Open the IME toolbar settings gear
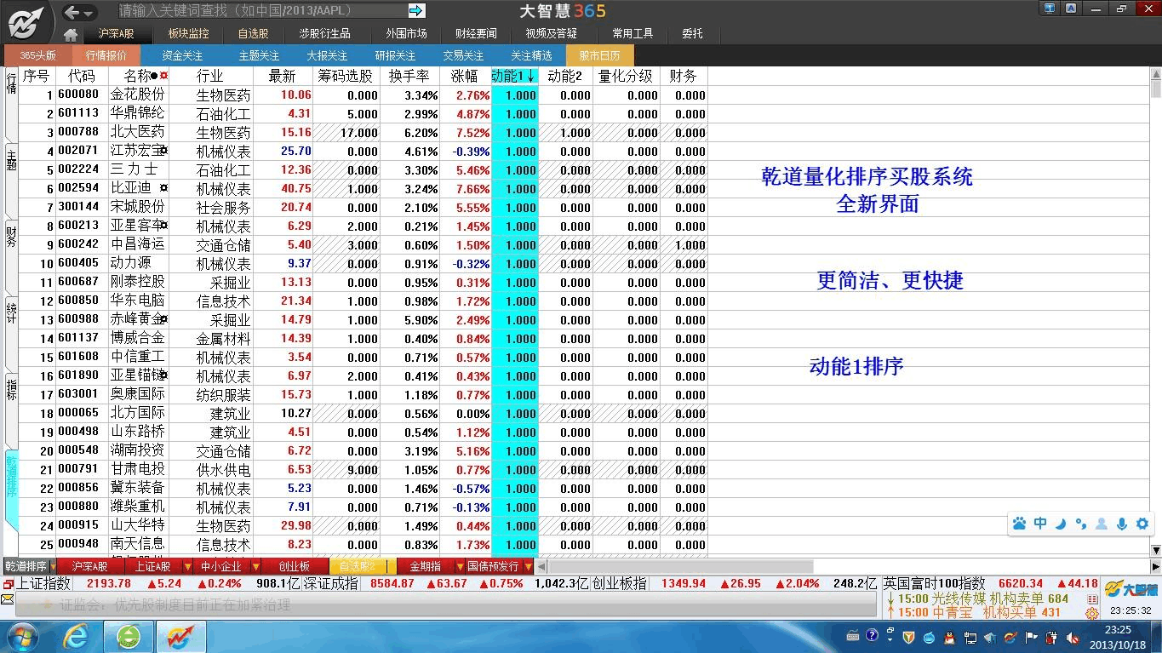 (x=1142, y=524)
